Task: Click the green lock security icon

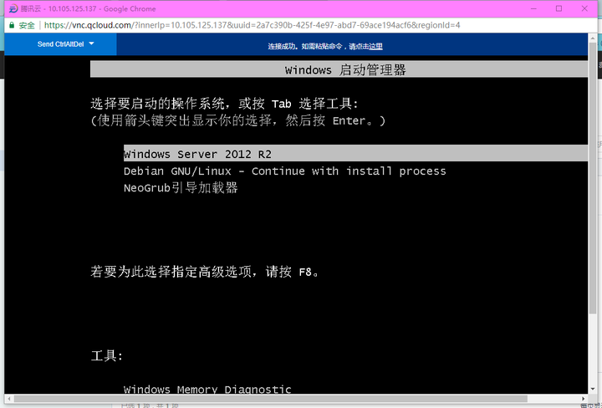Action: [10, 25]
